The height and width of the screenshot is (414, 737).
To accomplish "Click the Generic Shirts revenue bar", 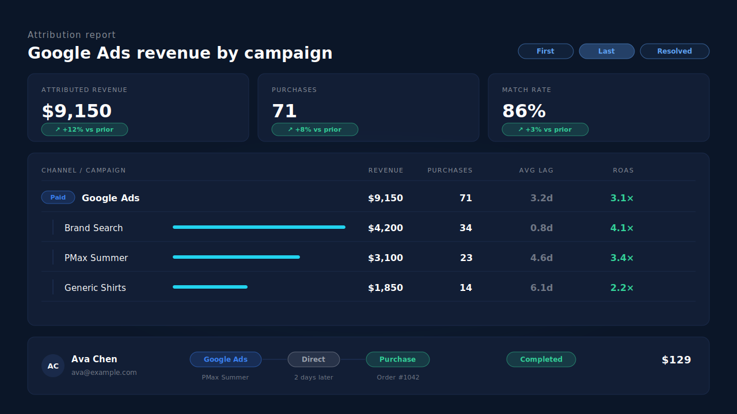I will 210,287.
